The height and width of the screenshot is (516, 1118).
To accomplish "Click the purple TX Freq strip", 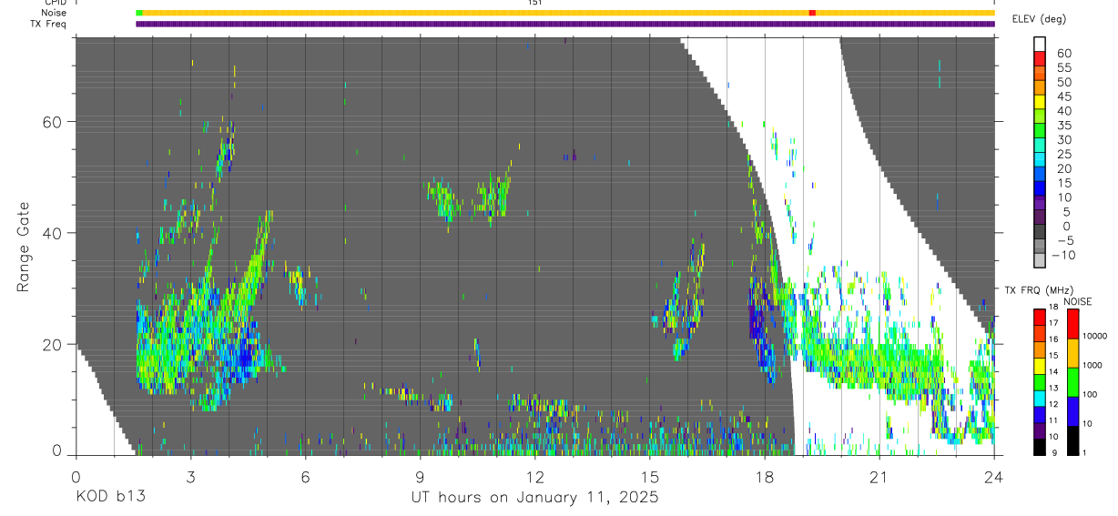I will [565, 24].
